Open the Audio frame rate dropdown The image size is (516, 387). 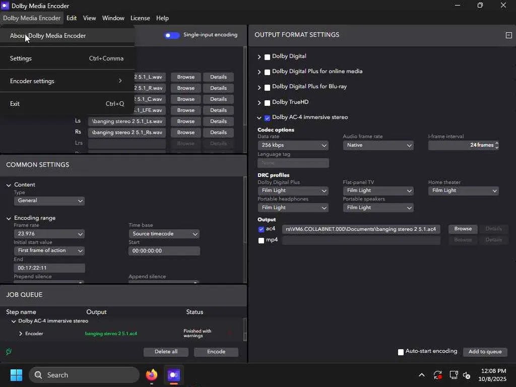pyautogui.click(x=378, y=145)
